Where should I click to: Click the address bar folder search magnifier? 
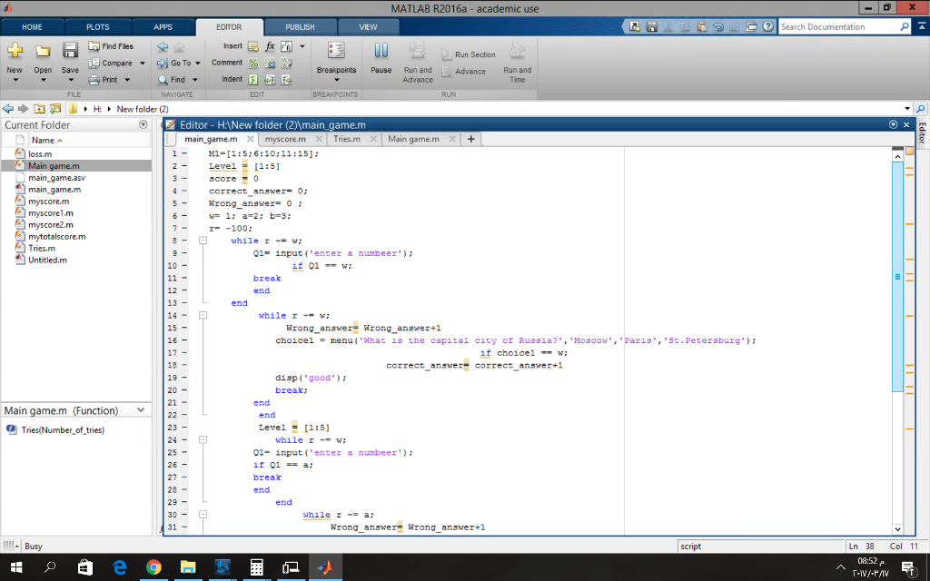point(921,109)
